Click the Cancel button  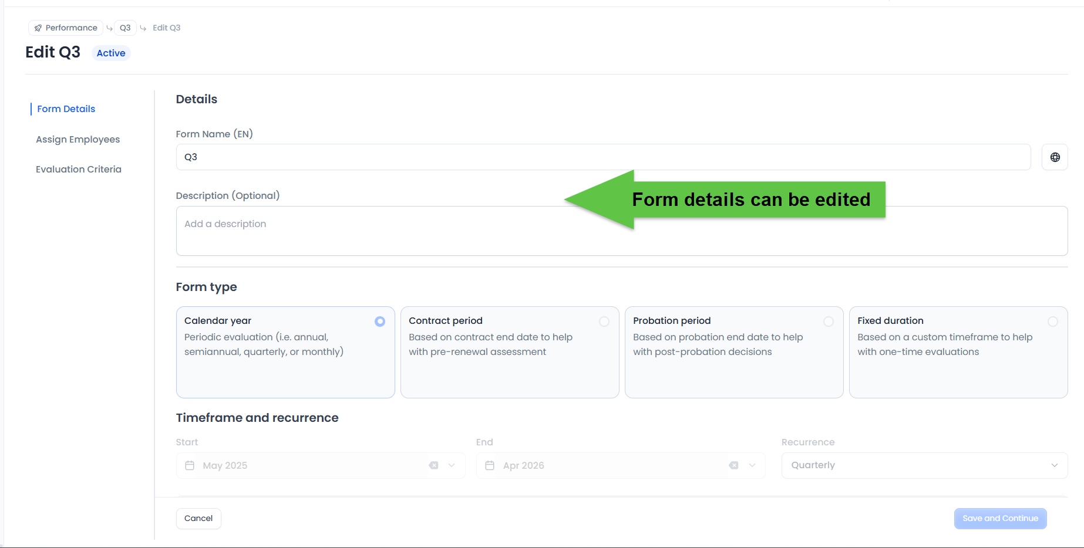click(198, 518)
